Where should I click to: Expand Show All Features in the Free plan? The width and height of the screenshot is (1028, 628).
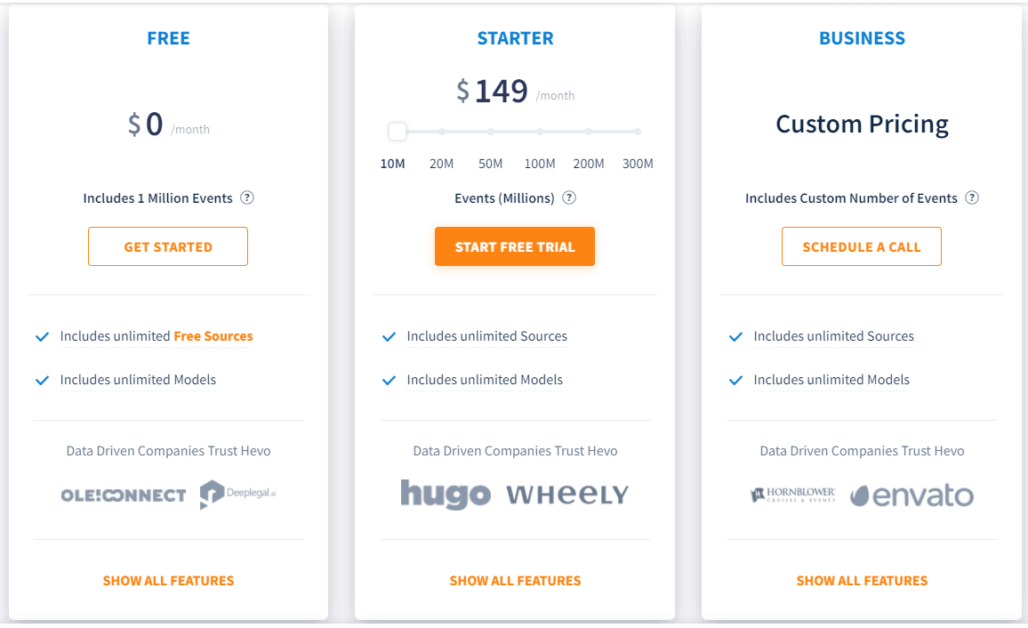(168, 580)
